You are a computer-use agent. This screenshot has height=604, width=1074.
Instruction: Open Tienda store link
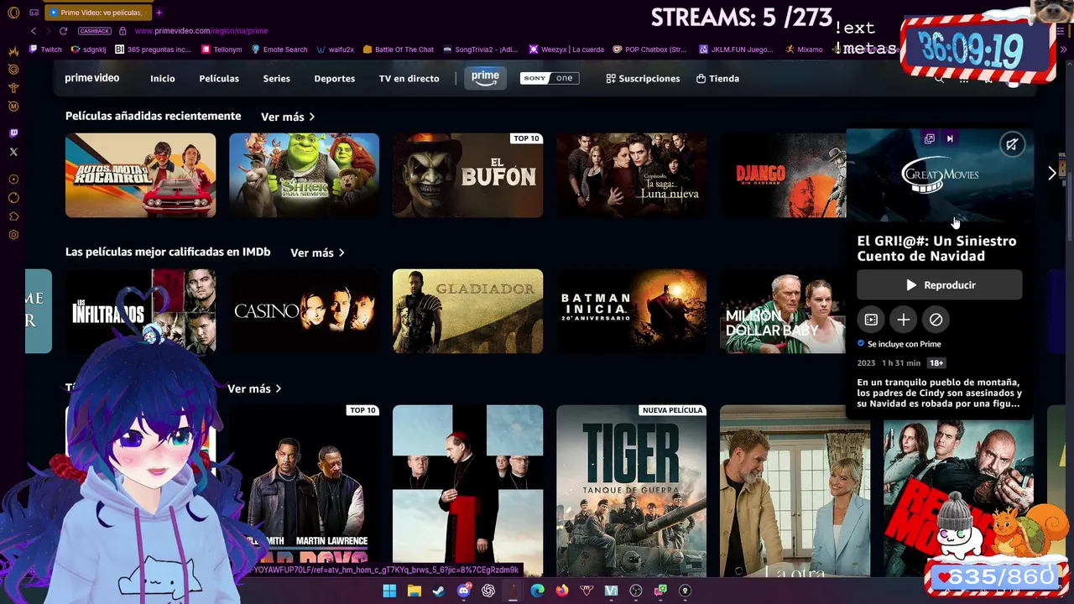click(x=717, y=78)
